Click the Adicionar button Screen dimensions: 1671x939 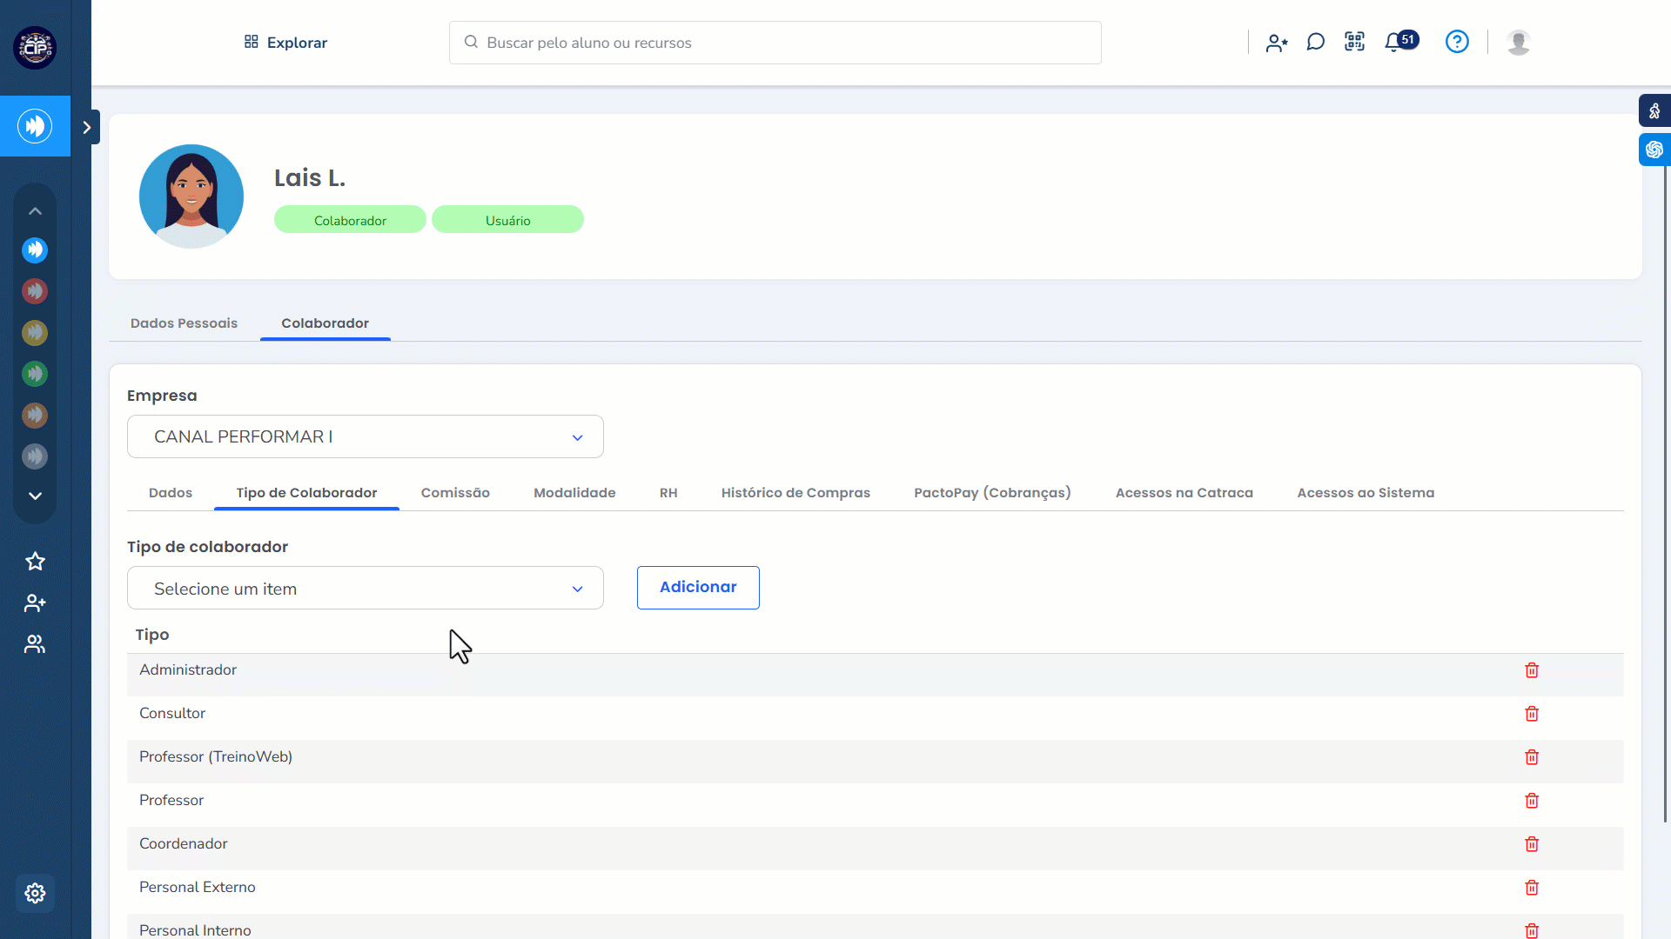(698, 588)
